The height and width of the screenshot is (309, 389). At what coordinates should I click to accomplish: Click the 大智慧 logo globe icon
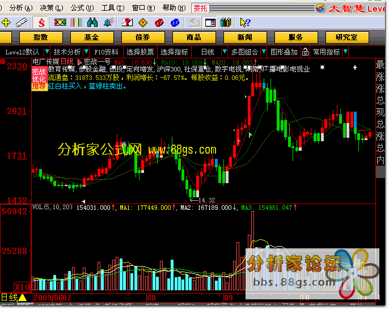click(320, 8)
